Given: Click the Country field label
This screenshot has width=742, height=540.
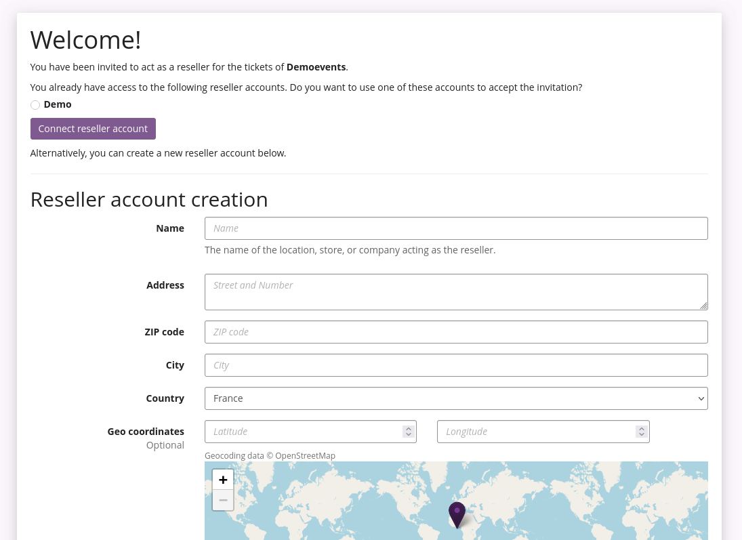Looking at the screenshot, I should (165, 398).
